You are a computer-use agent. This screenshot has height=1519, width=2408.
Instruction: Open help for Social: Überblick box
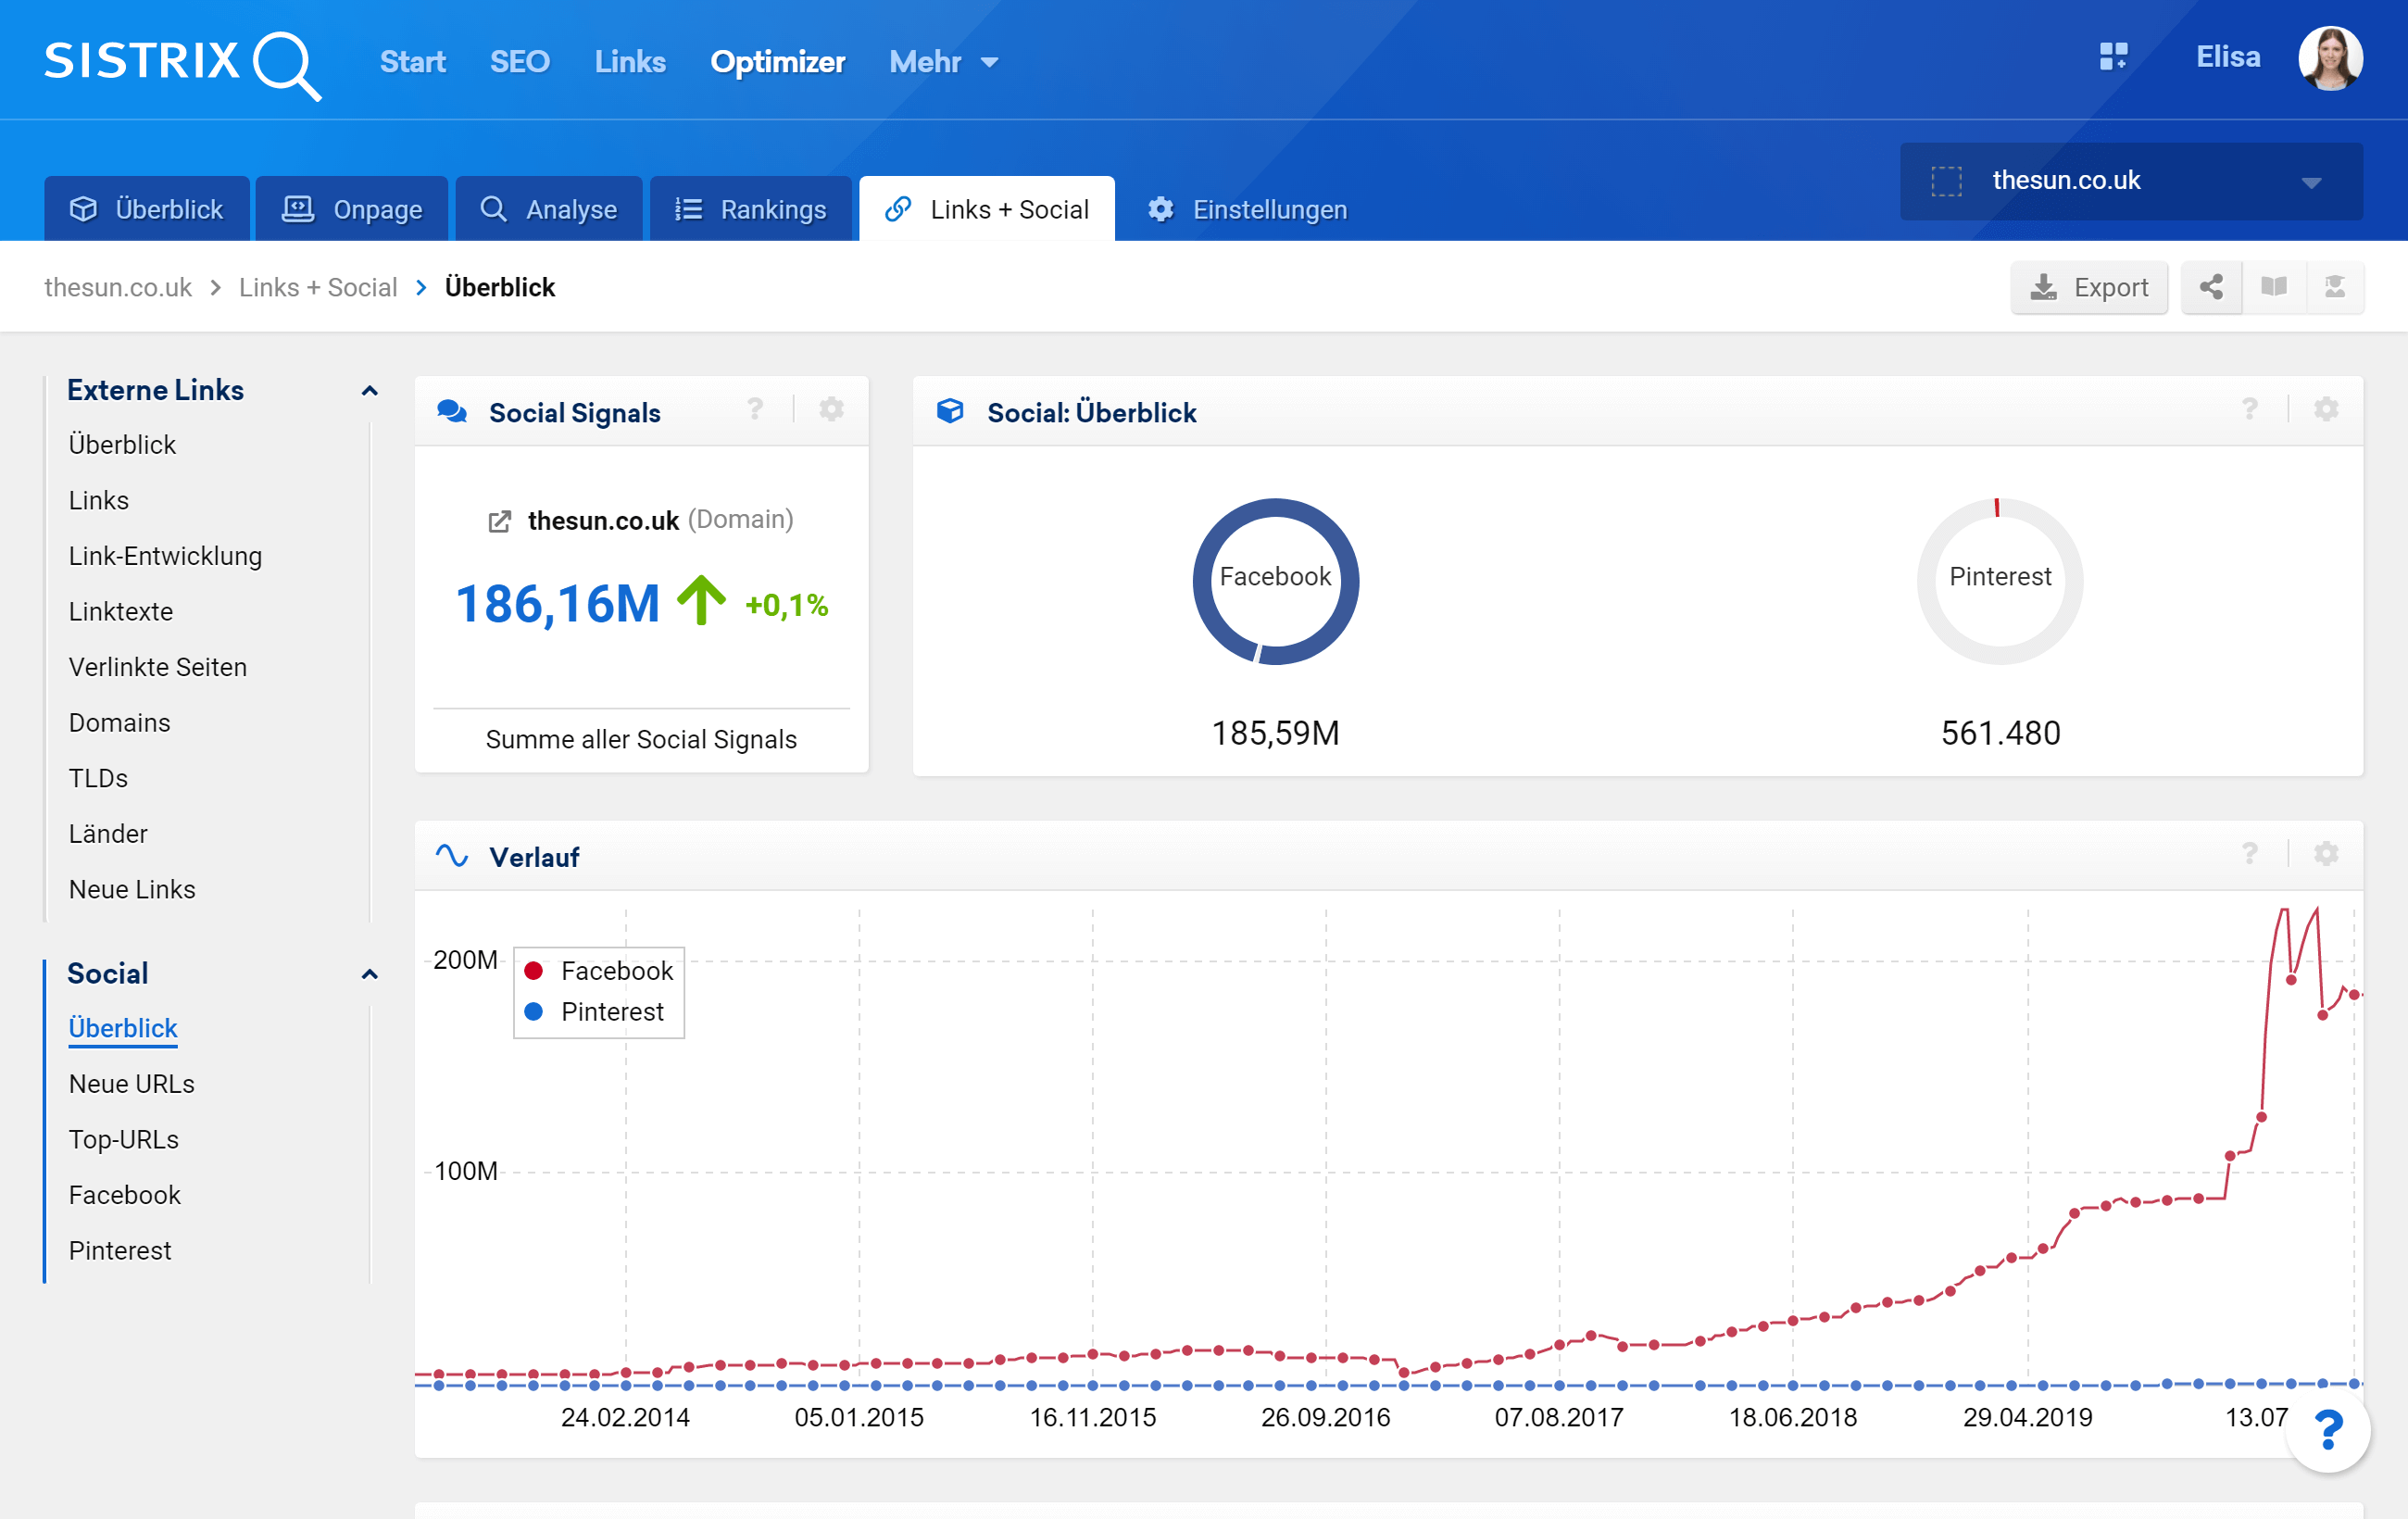tap(2249, 410)
